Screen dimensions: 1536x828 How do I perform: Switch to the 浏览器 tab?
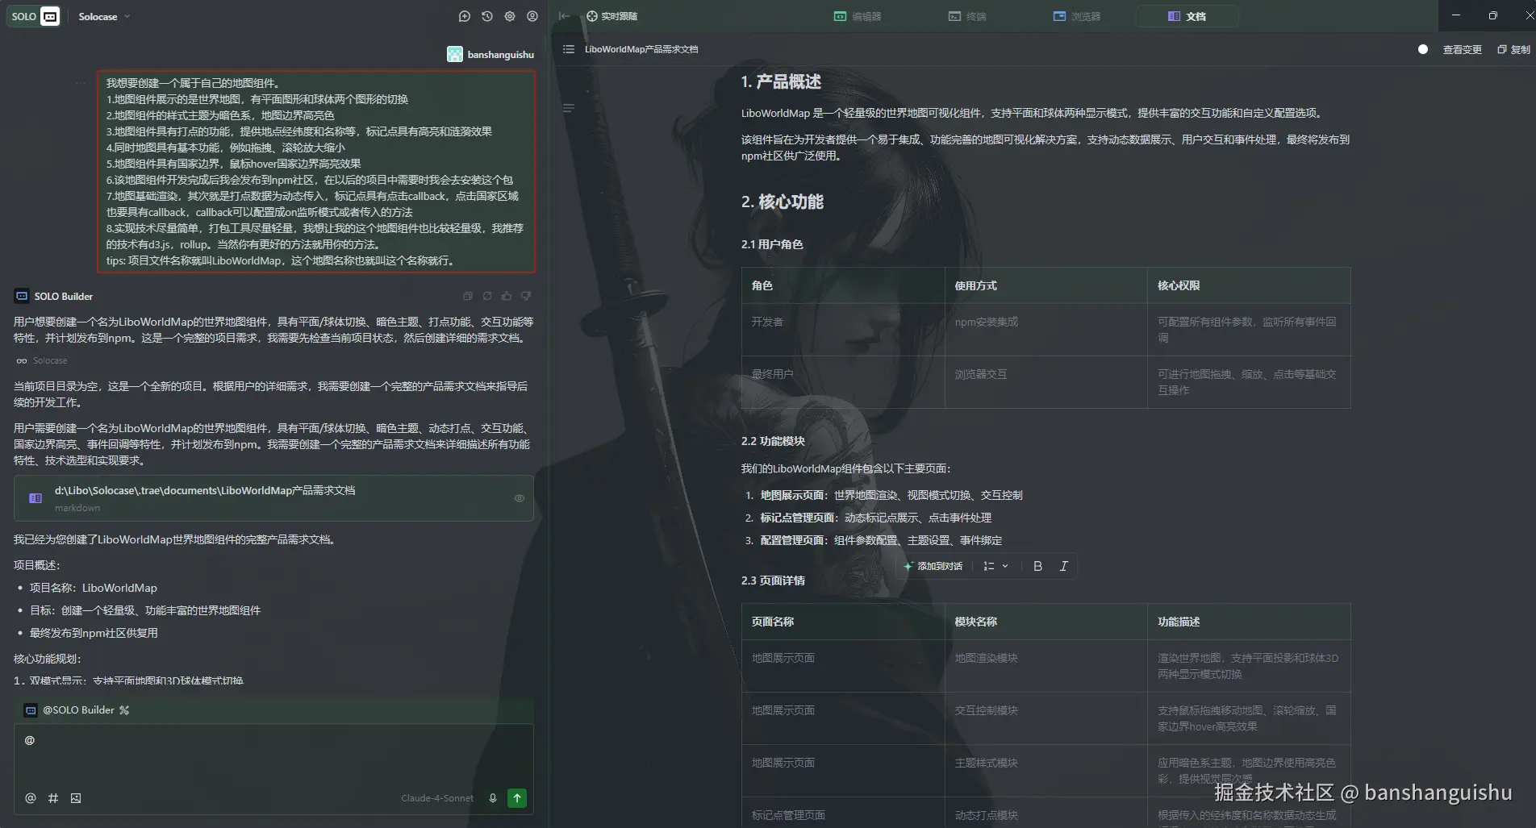click(1077, 16)
